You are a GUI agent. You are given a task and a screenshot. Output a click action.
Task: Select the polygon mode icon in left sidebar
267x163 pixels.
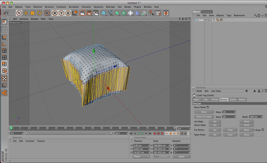coord(4,64)
